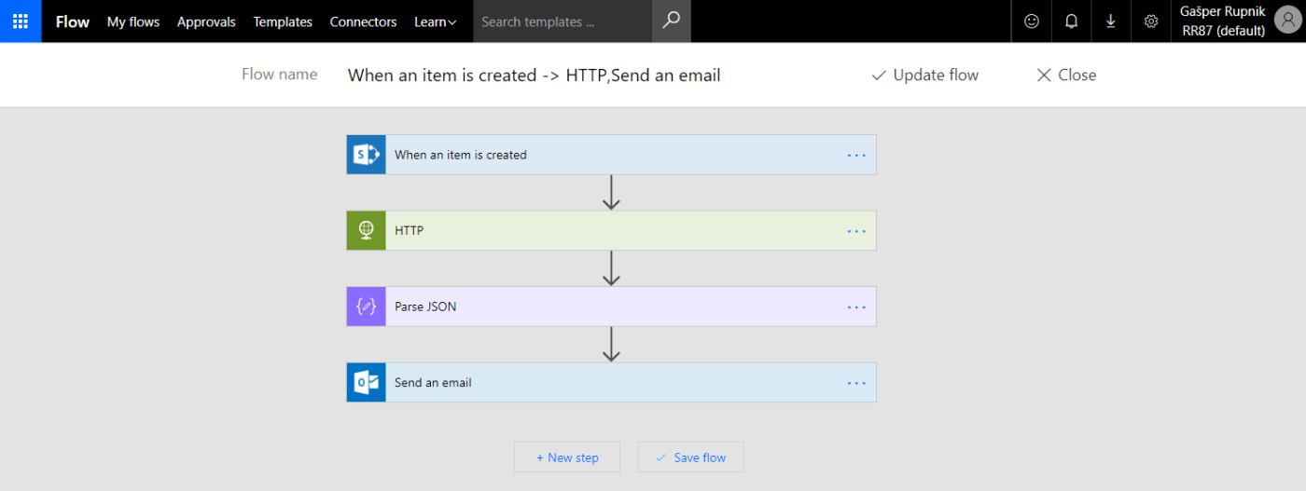The width and height of the screenshot is (1306, 491).
Task: Open the notifications bell
Action: tap(1071, 21)
